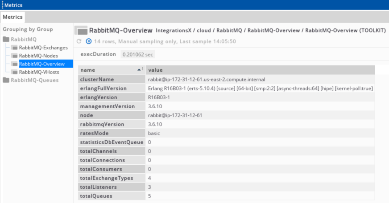
Task: Select the node name cell
Action: [x=112, y=115]
